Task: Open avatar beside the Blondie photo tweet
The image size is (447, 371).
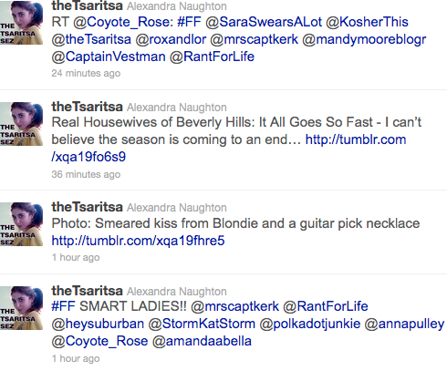Action: coord(21,224)
